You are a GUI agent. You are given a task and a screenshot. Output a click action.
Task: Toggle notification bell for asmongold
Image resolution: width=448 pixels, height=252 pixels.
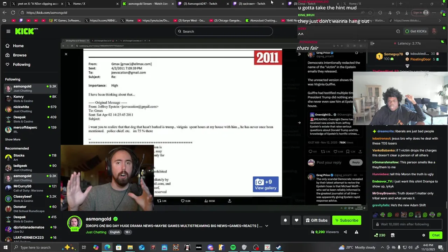(285, 220)
